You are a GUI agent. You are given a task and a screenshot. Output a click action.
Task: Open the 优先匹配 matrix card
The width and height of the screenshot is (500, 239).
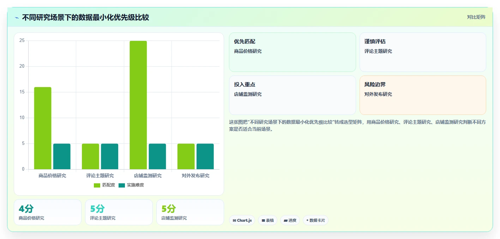coord(293,52)
